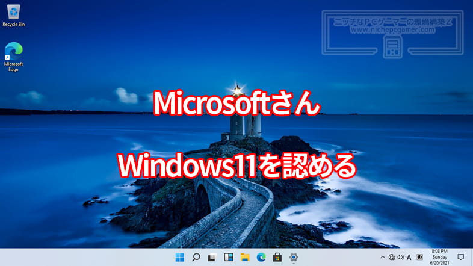Open the notification center icon
Image resolution: width=473 pixels, height=266 pixels.
460,257
